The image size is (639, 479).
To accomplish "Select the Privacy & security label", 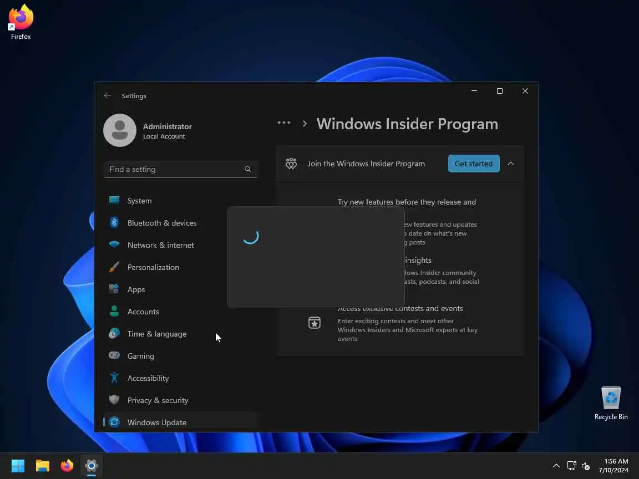I will [158, 400].
